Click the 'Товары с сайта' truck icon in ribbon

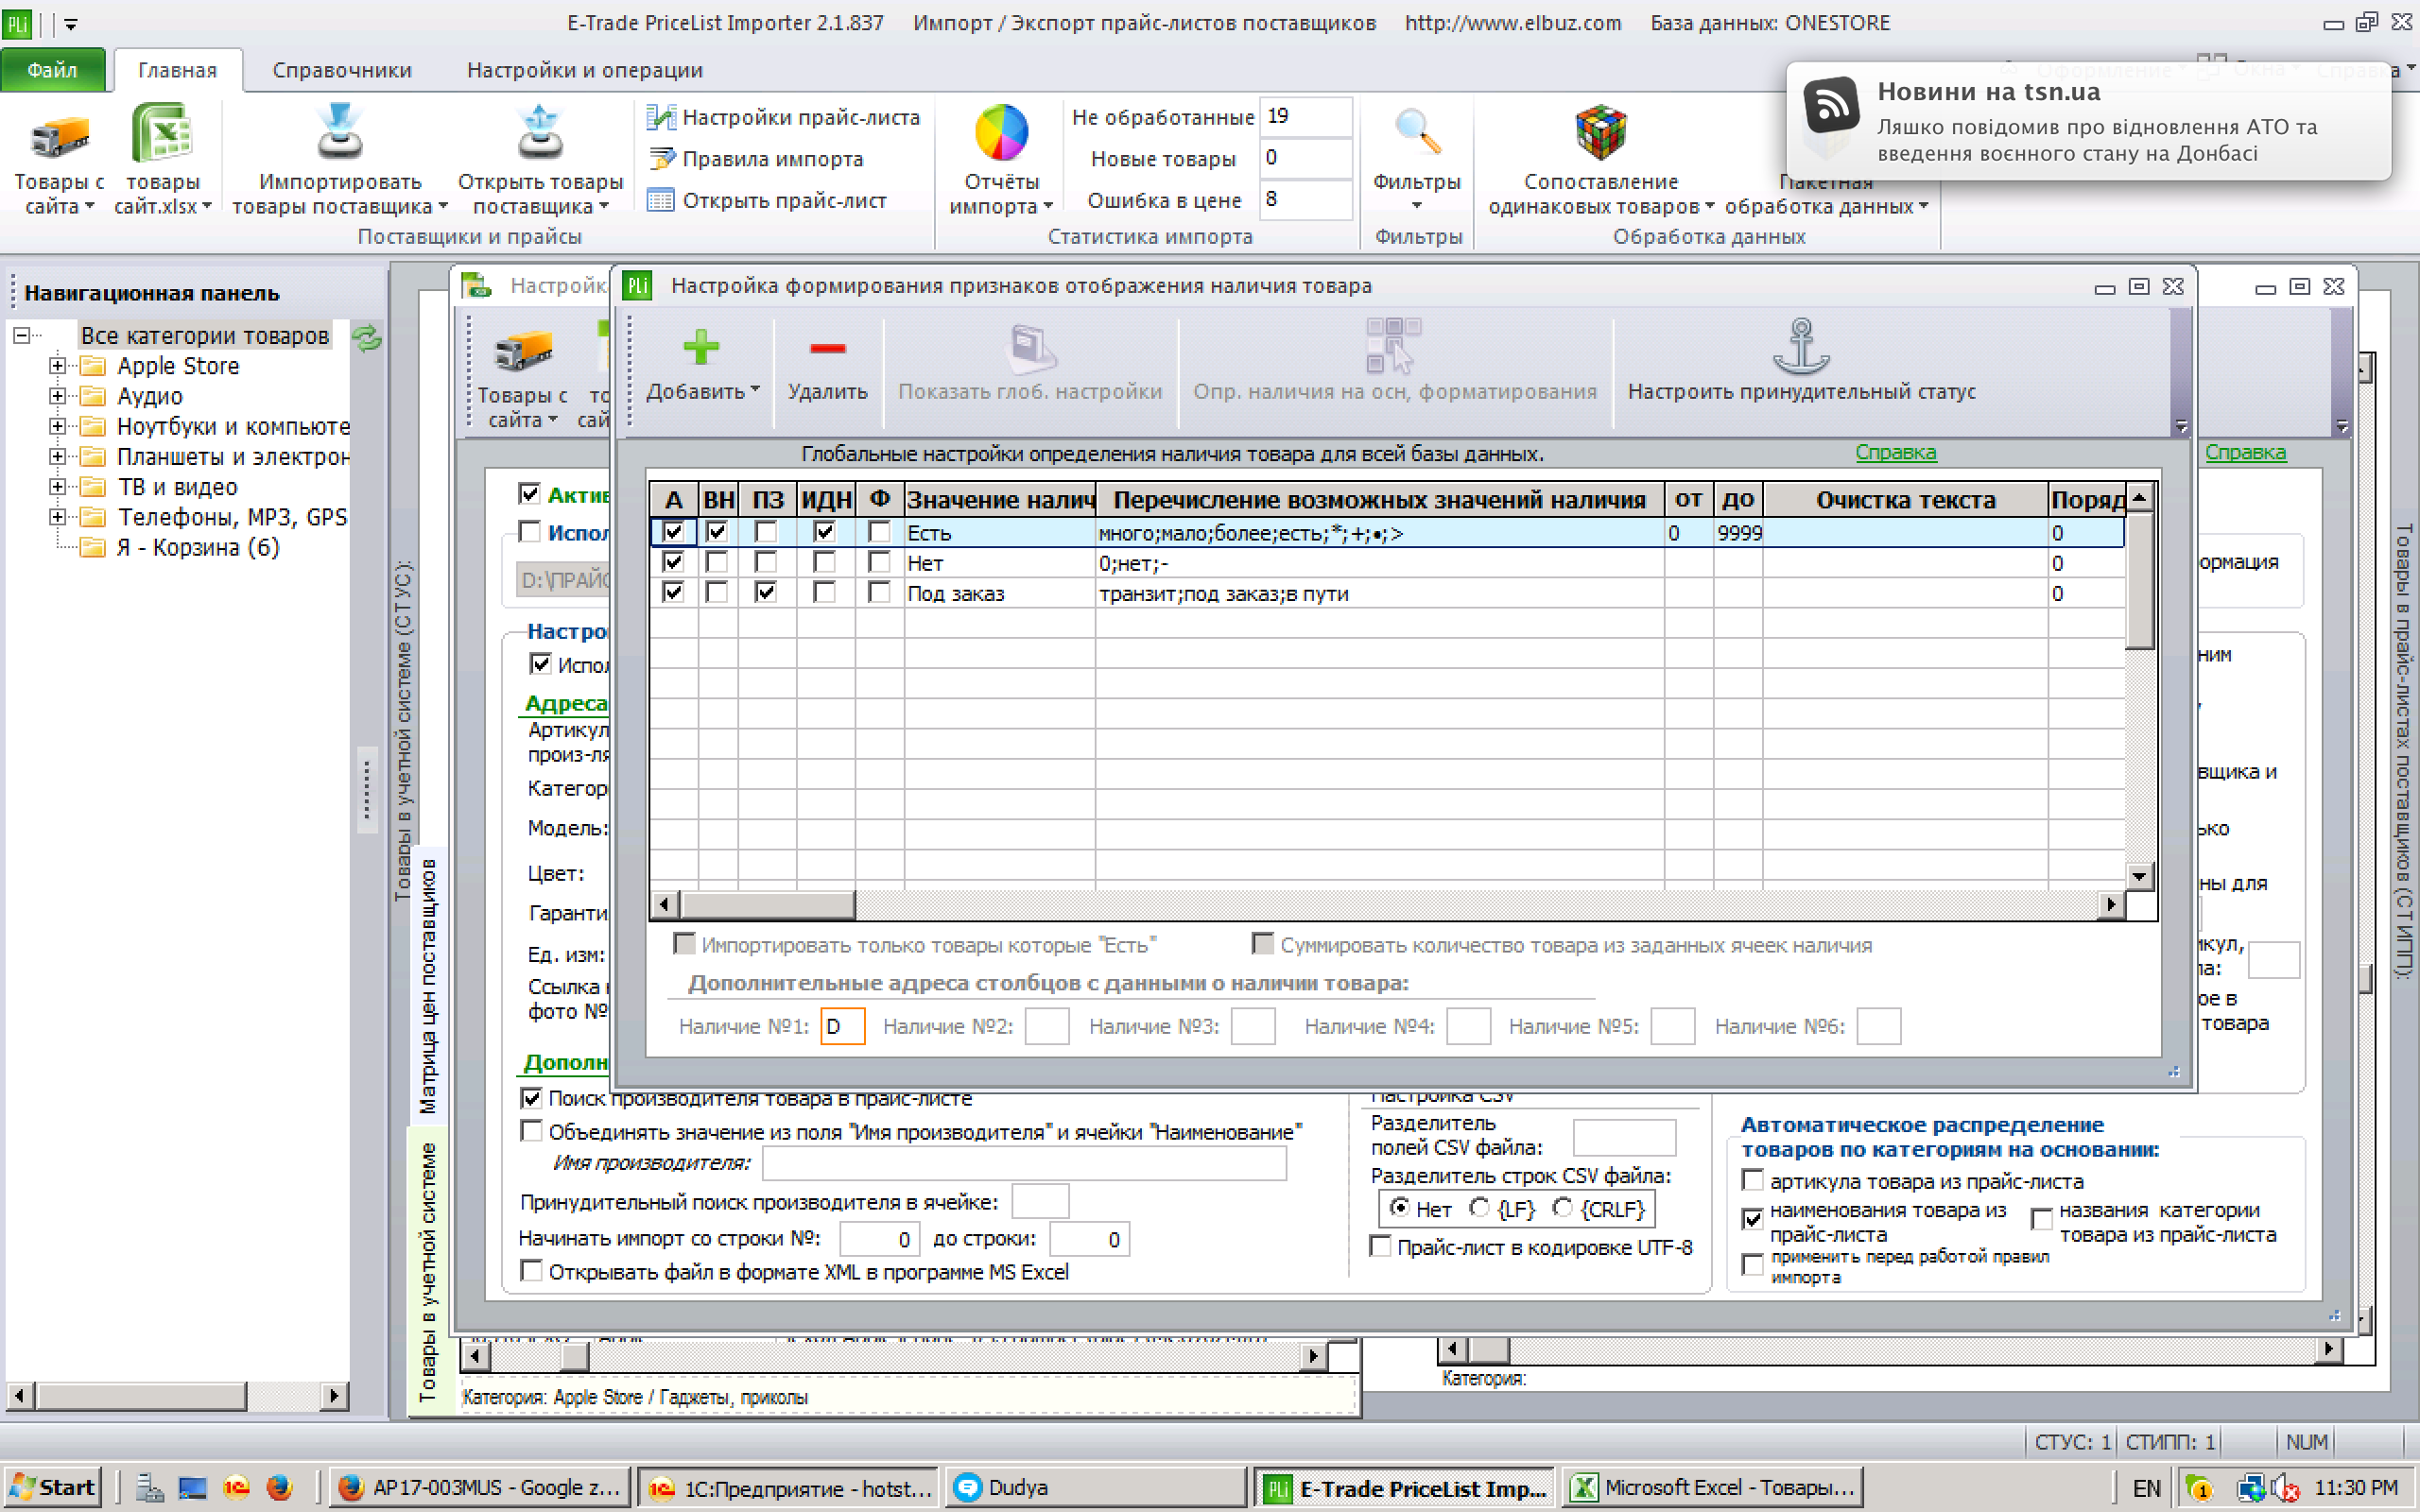click(58, 136)
